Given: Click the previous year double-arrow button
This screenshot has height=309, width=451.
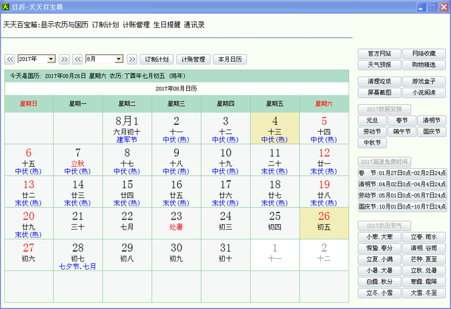Looking at the screenshot, I should pyautogui.click(x=10, y=59).
